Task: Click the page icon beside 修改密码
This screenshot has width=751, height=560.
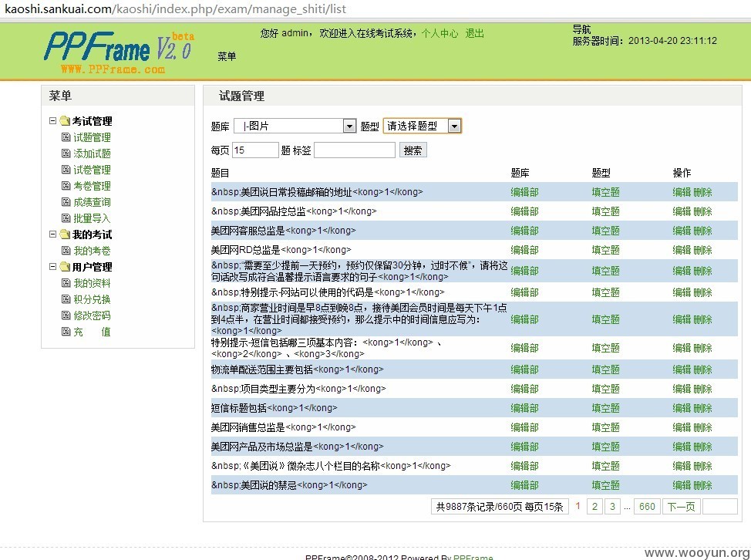Action: 66,315
